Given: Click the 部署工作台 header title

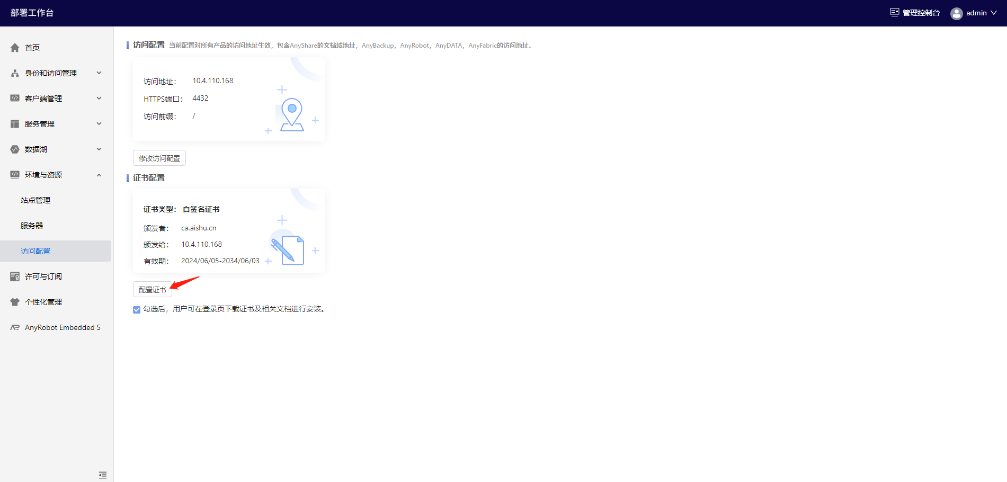Looking at the screenshot, I should (x=32, y=13).
